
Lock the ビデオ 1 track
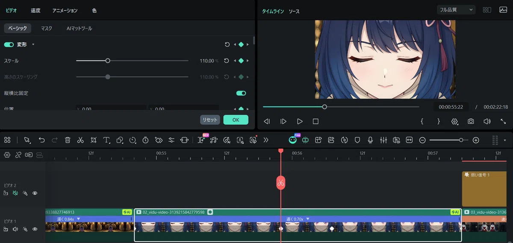pos(6,229)
